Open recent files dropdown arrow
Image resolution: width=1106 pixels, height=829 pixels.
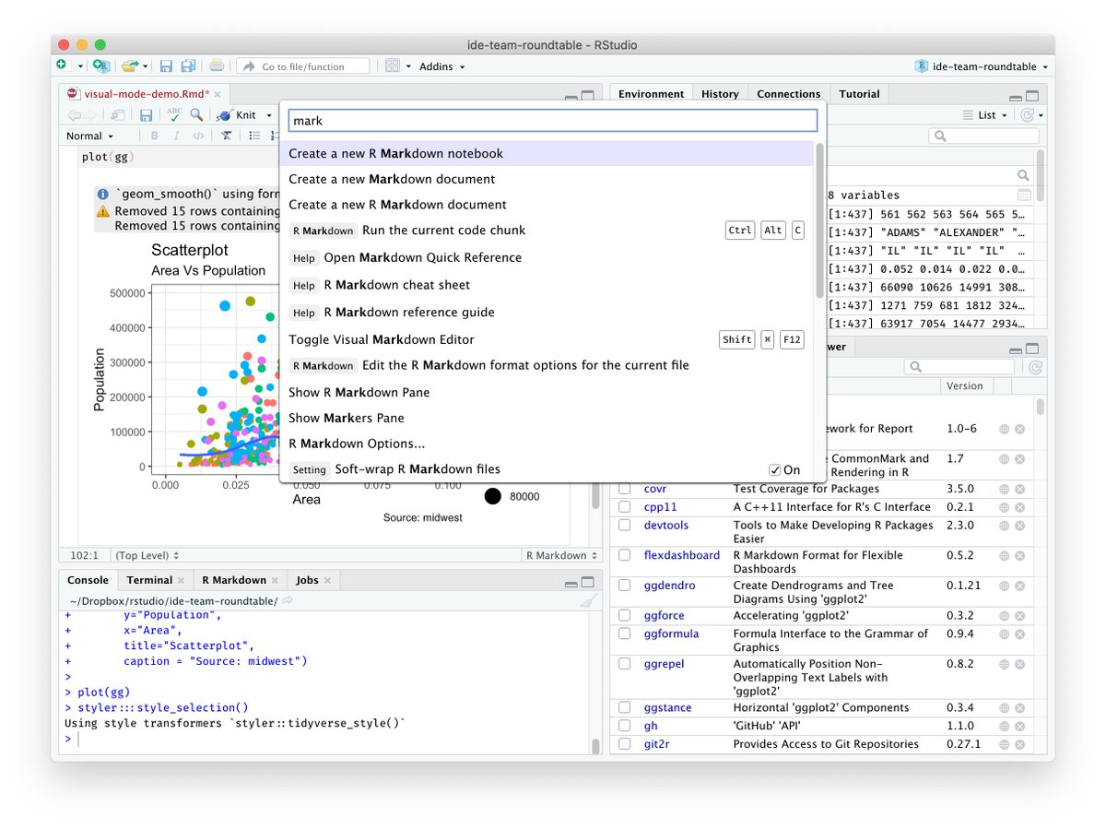coord(146,66)
